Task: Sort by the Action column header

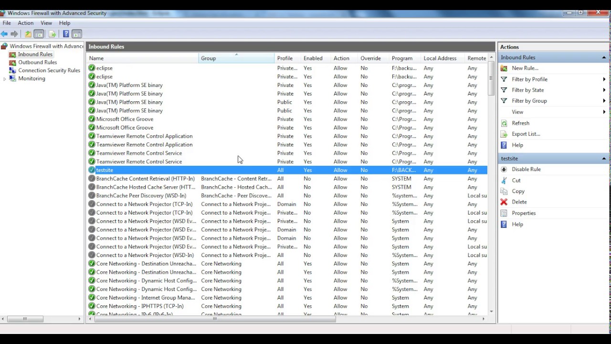Action: (345, 58)
